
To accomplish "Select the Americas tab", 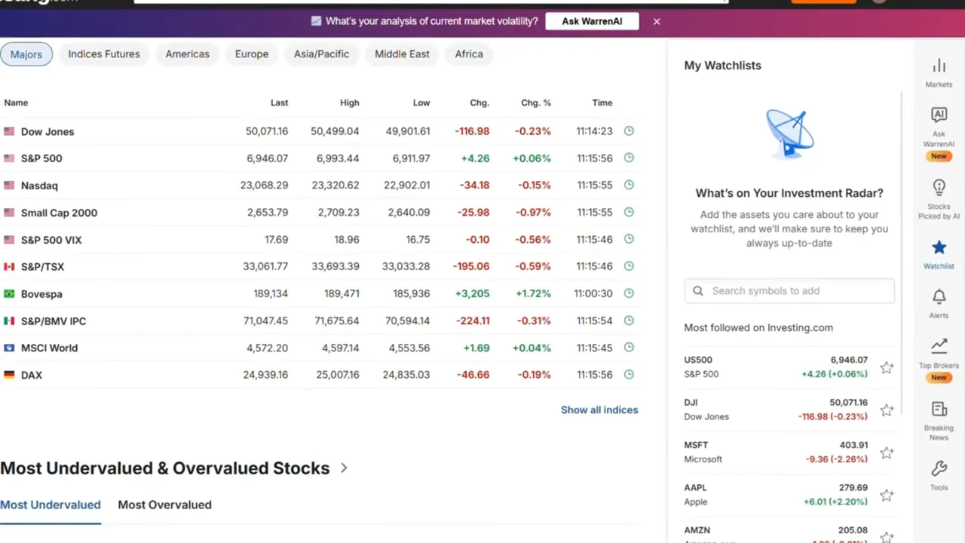I will click(x=188, y=54).
